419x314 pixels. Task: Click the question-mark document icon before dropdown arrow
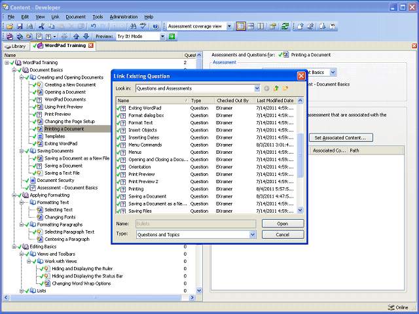[48, 37]
